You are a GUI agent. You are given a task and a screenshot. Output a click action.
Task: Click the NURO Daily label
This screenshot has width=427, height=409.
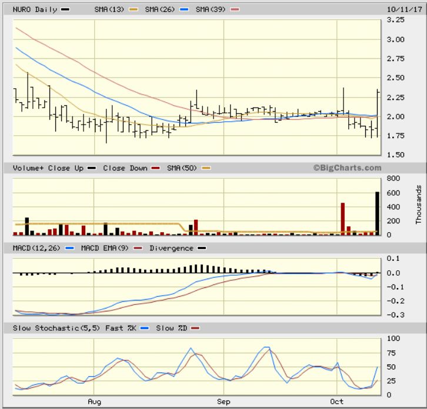coord(35,9)
